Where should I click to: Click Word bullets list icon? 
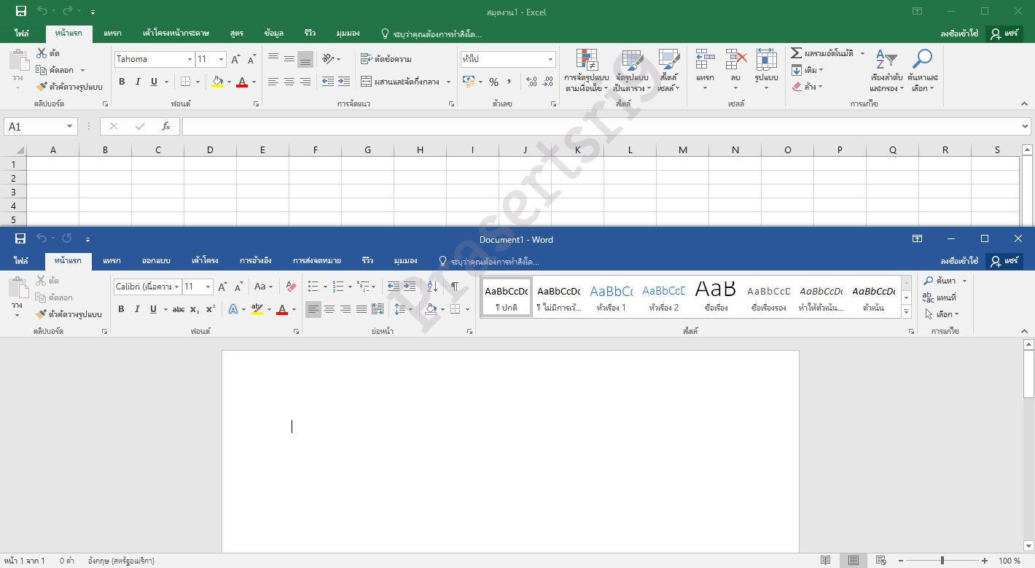[313, 287]
